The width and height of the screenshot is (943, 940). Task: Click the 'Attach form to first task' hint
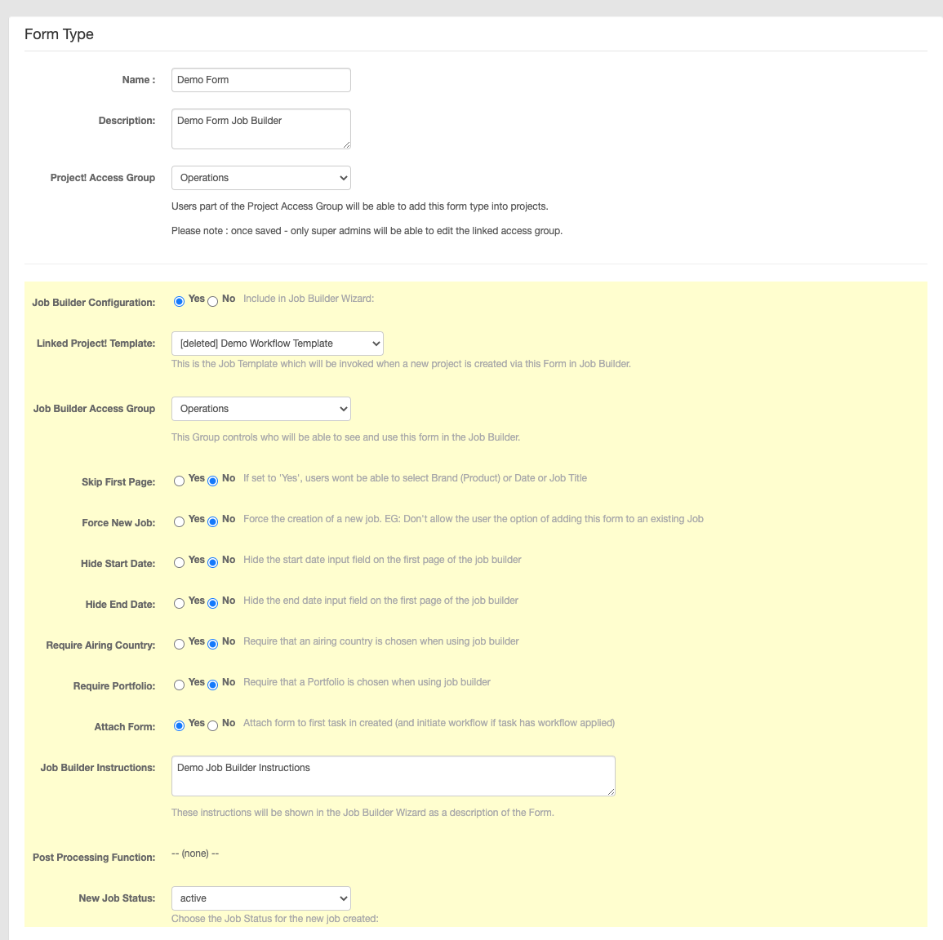429,723
